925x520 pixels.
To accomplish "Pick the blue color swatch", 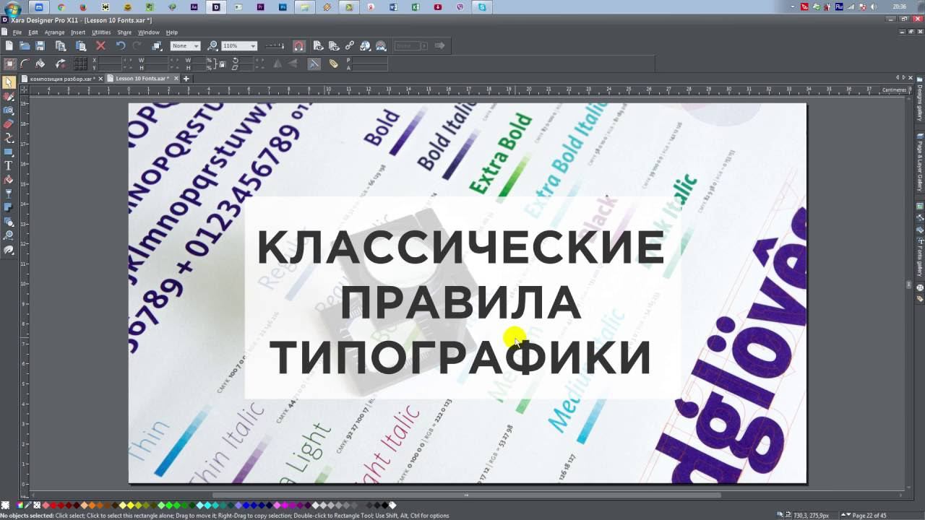I will pyautogui.click(x=246, y=505).
